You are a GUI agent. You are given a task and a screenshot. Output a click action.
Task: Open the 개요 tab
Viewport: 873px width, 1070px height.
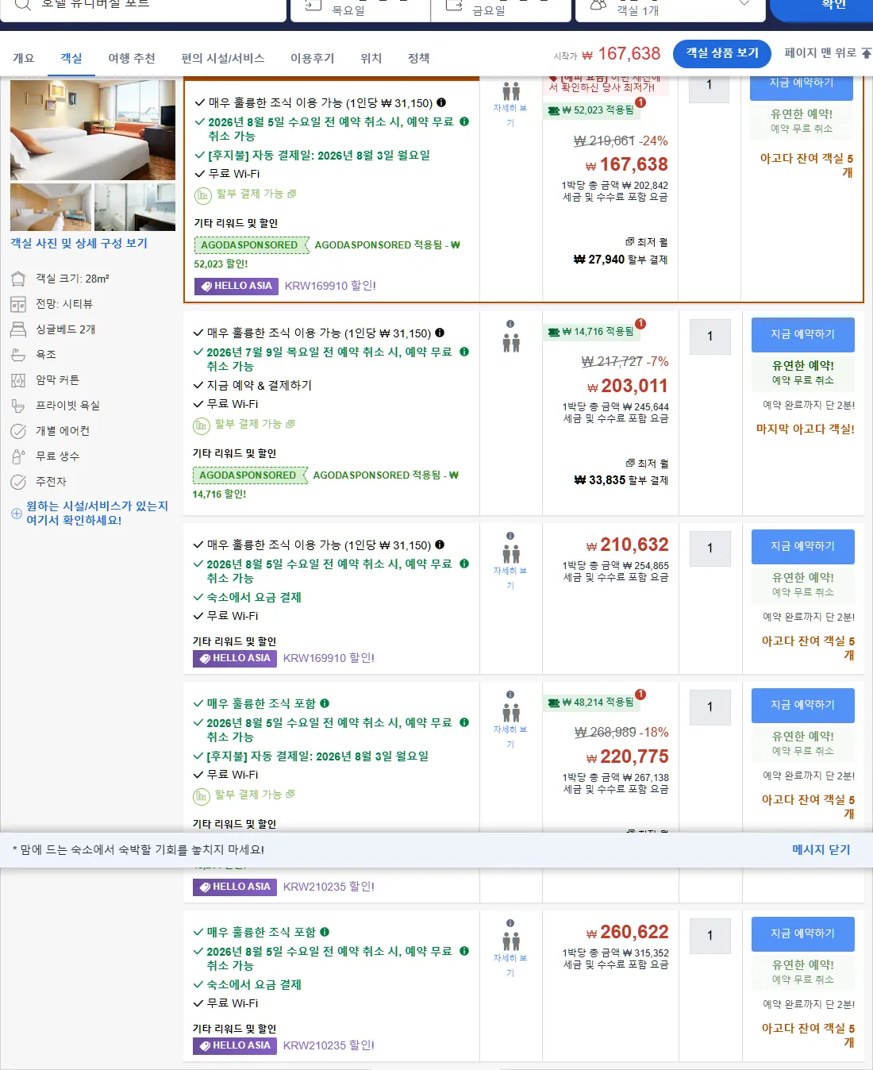(x=23, y=58)
